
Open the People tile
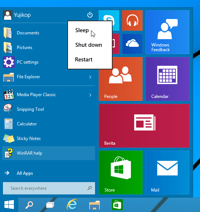coord(121,79)
